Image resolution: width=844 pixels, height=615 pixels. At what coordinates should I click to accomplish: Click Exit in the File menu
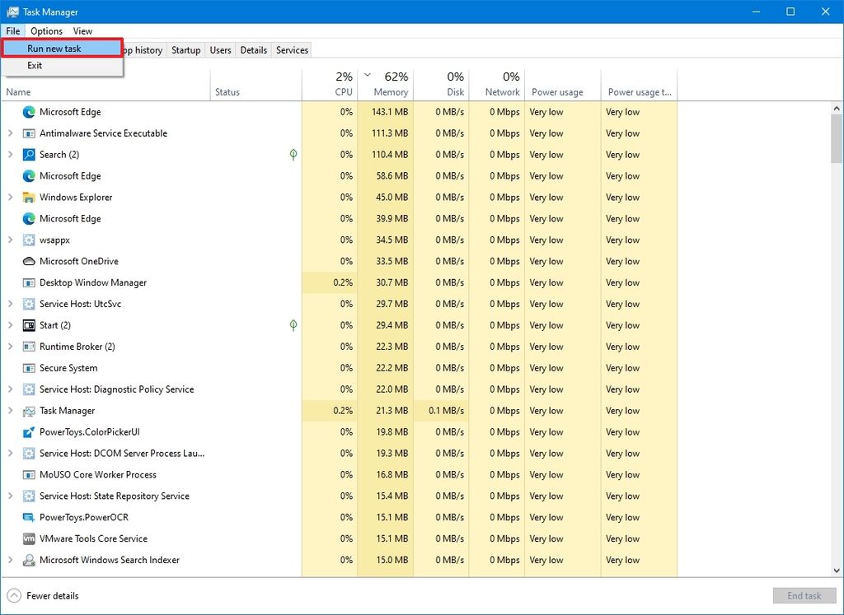(34, 65)
